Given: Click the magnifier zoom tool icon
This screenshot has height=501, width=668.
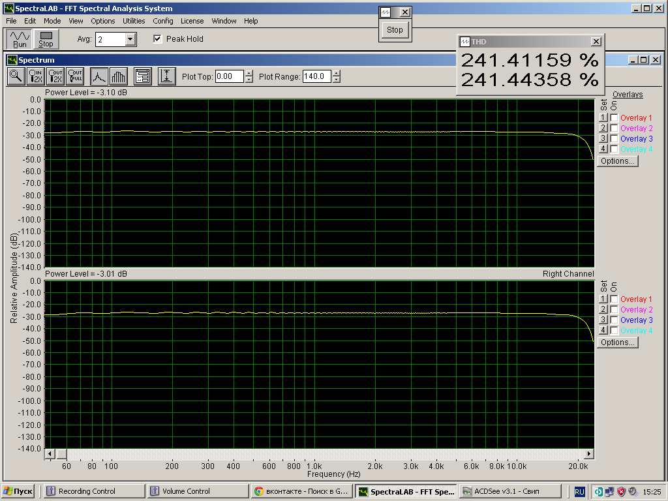Looking at the screenshot, I should [16, 76].
